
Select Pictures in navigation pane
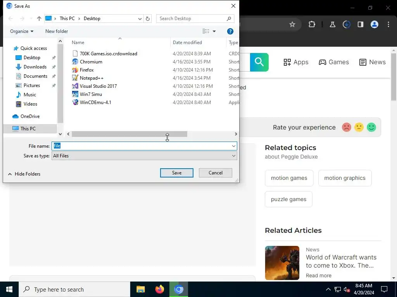point(32,85)
